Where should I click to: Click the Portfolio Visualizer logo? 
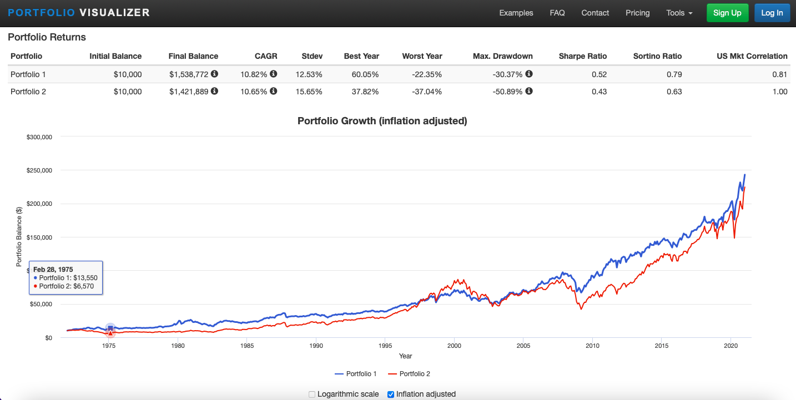78,12
